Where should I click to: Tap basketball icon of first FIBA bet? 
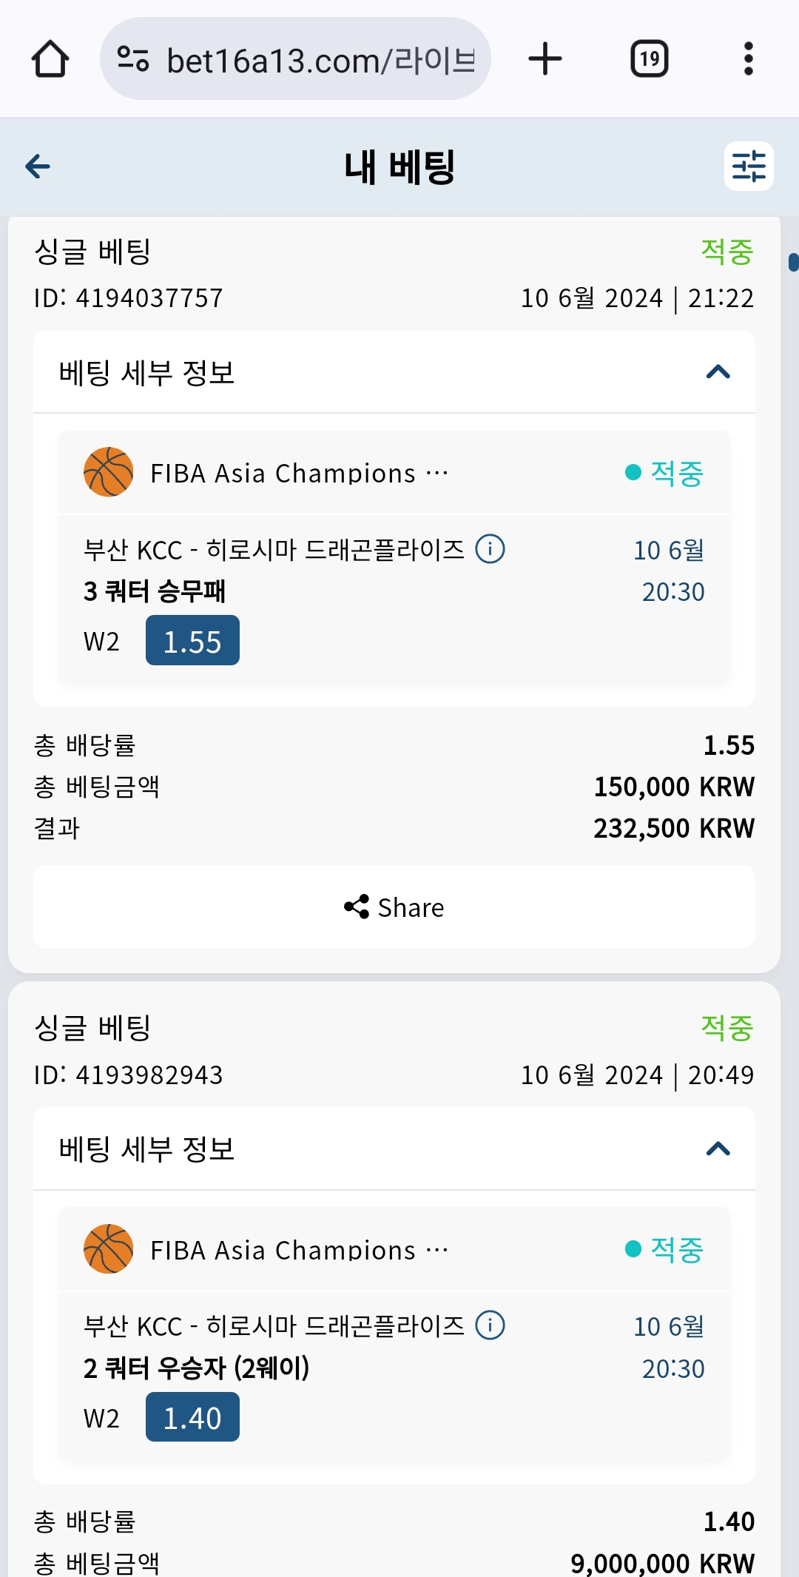click(109, 472)
